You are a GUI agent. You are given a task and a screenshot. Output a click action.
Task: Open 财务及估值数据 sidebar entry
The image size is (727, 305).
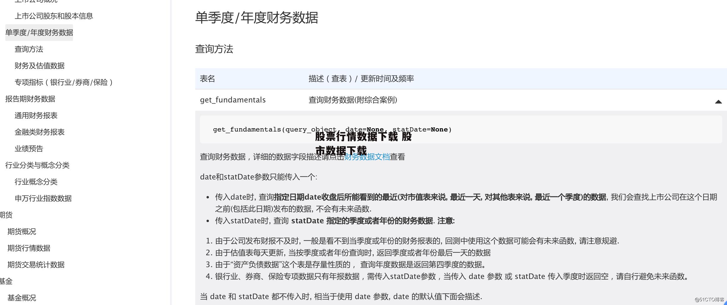[x=39, y=66]
